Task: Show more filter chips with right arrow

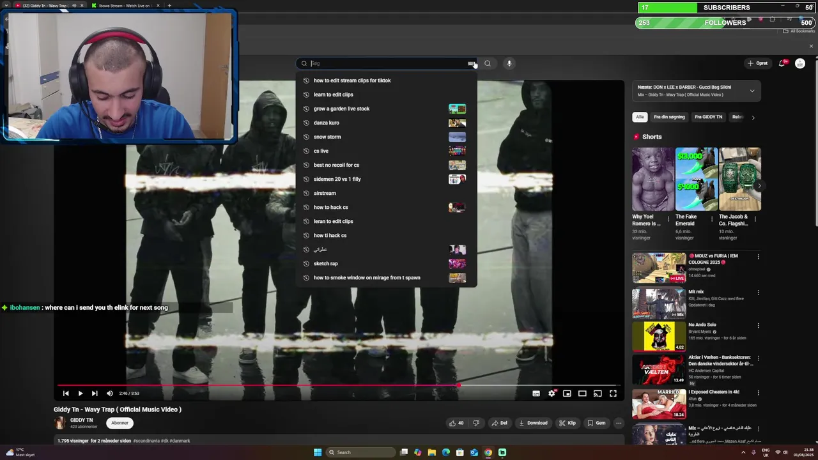Action: click(753, 118)
